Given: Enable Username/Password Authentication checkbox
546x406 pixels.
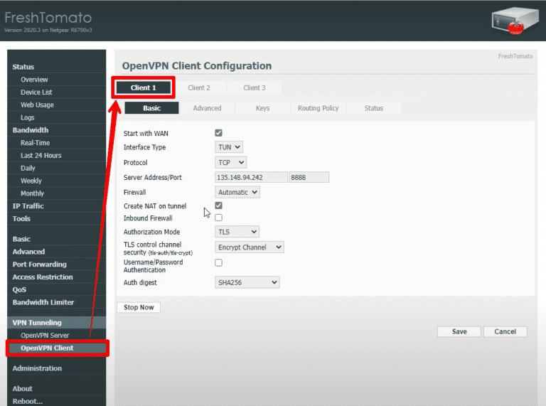Looking at the screenshot, I should tap(219, 262).
